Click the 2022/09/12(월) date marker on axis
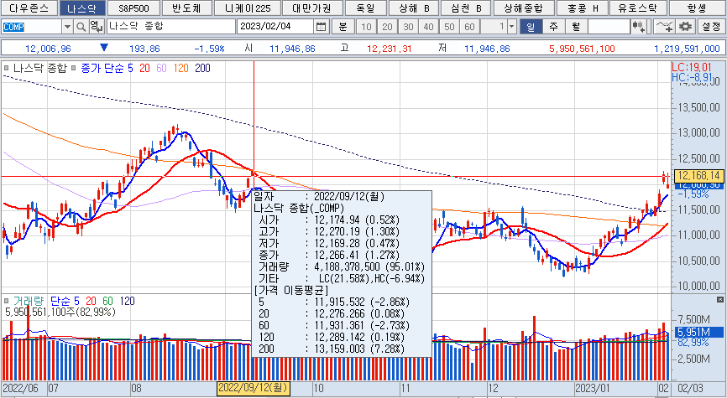727x398 pixels. point(254,388)
